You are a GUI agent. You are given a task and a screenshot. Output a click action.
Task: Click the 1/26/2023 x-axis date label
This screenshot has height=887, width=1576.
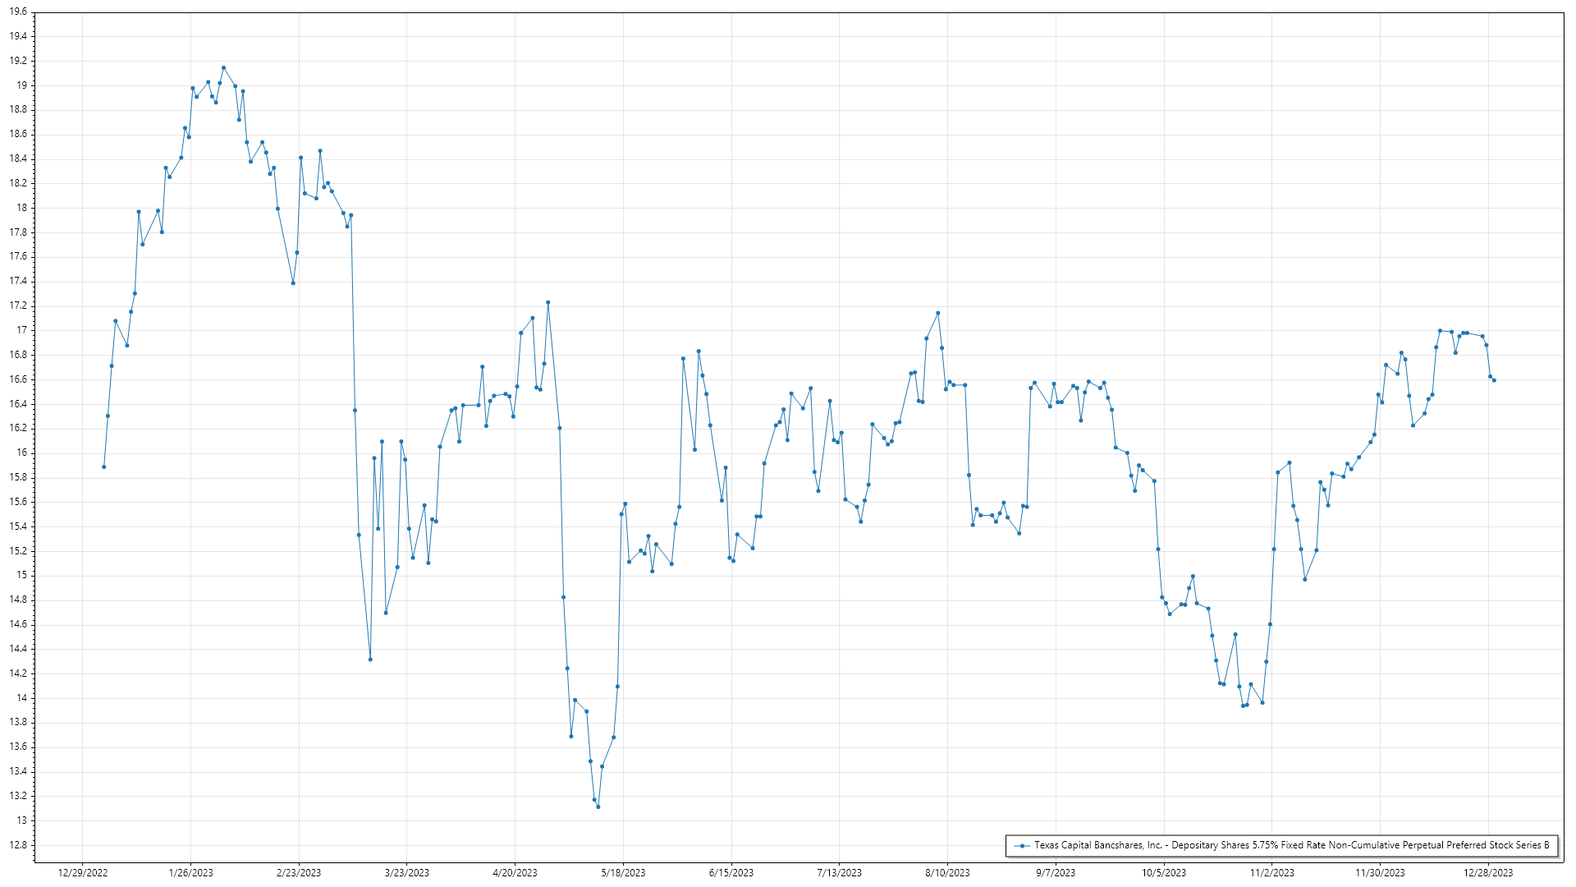(x=190, y=873)
